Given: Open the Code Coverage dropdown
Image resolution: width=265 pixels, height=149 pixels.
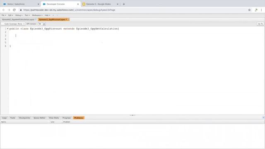Looking at the screenshot, I should (x=13, y=24).
